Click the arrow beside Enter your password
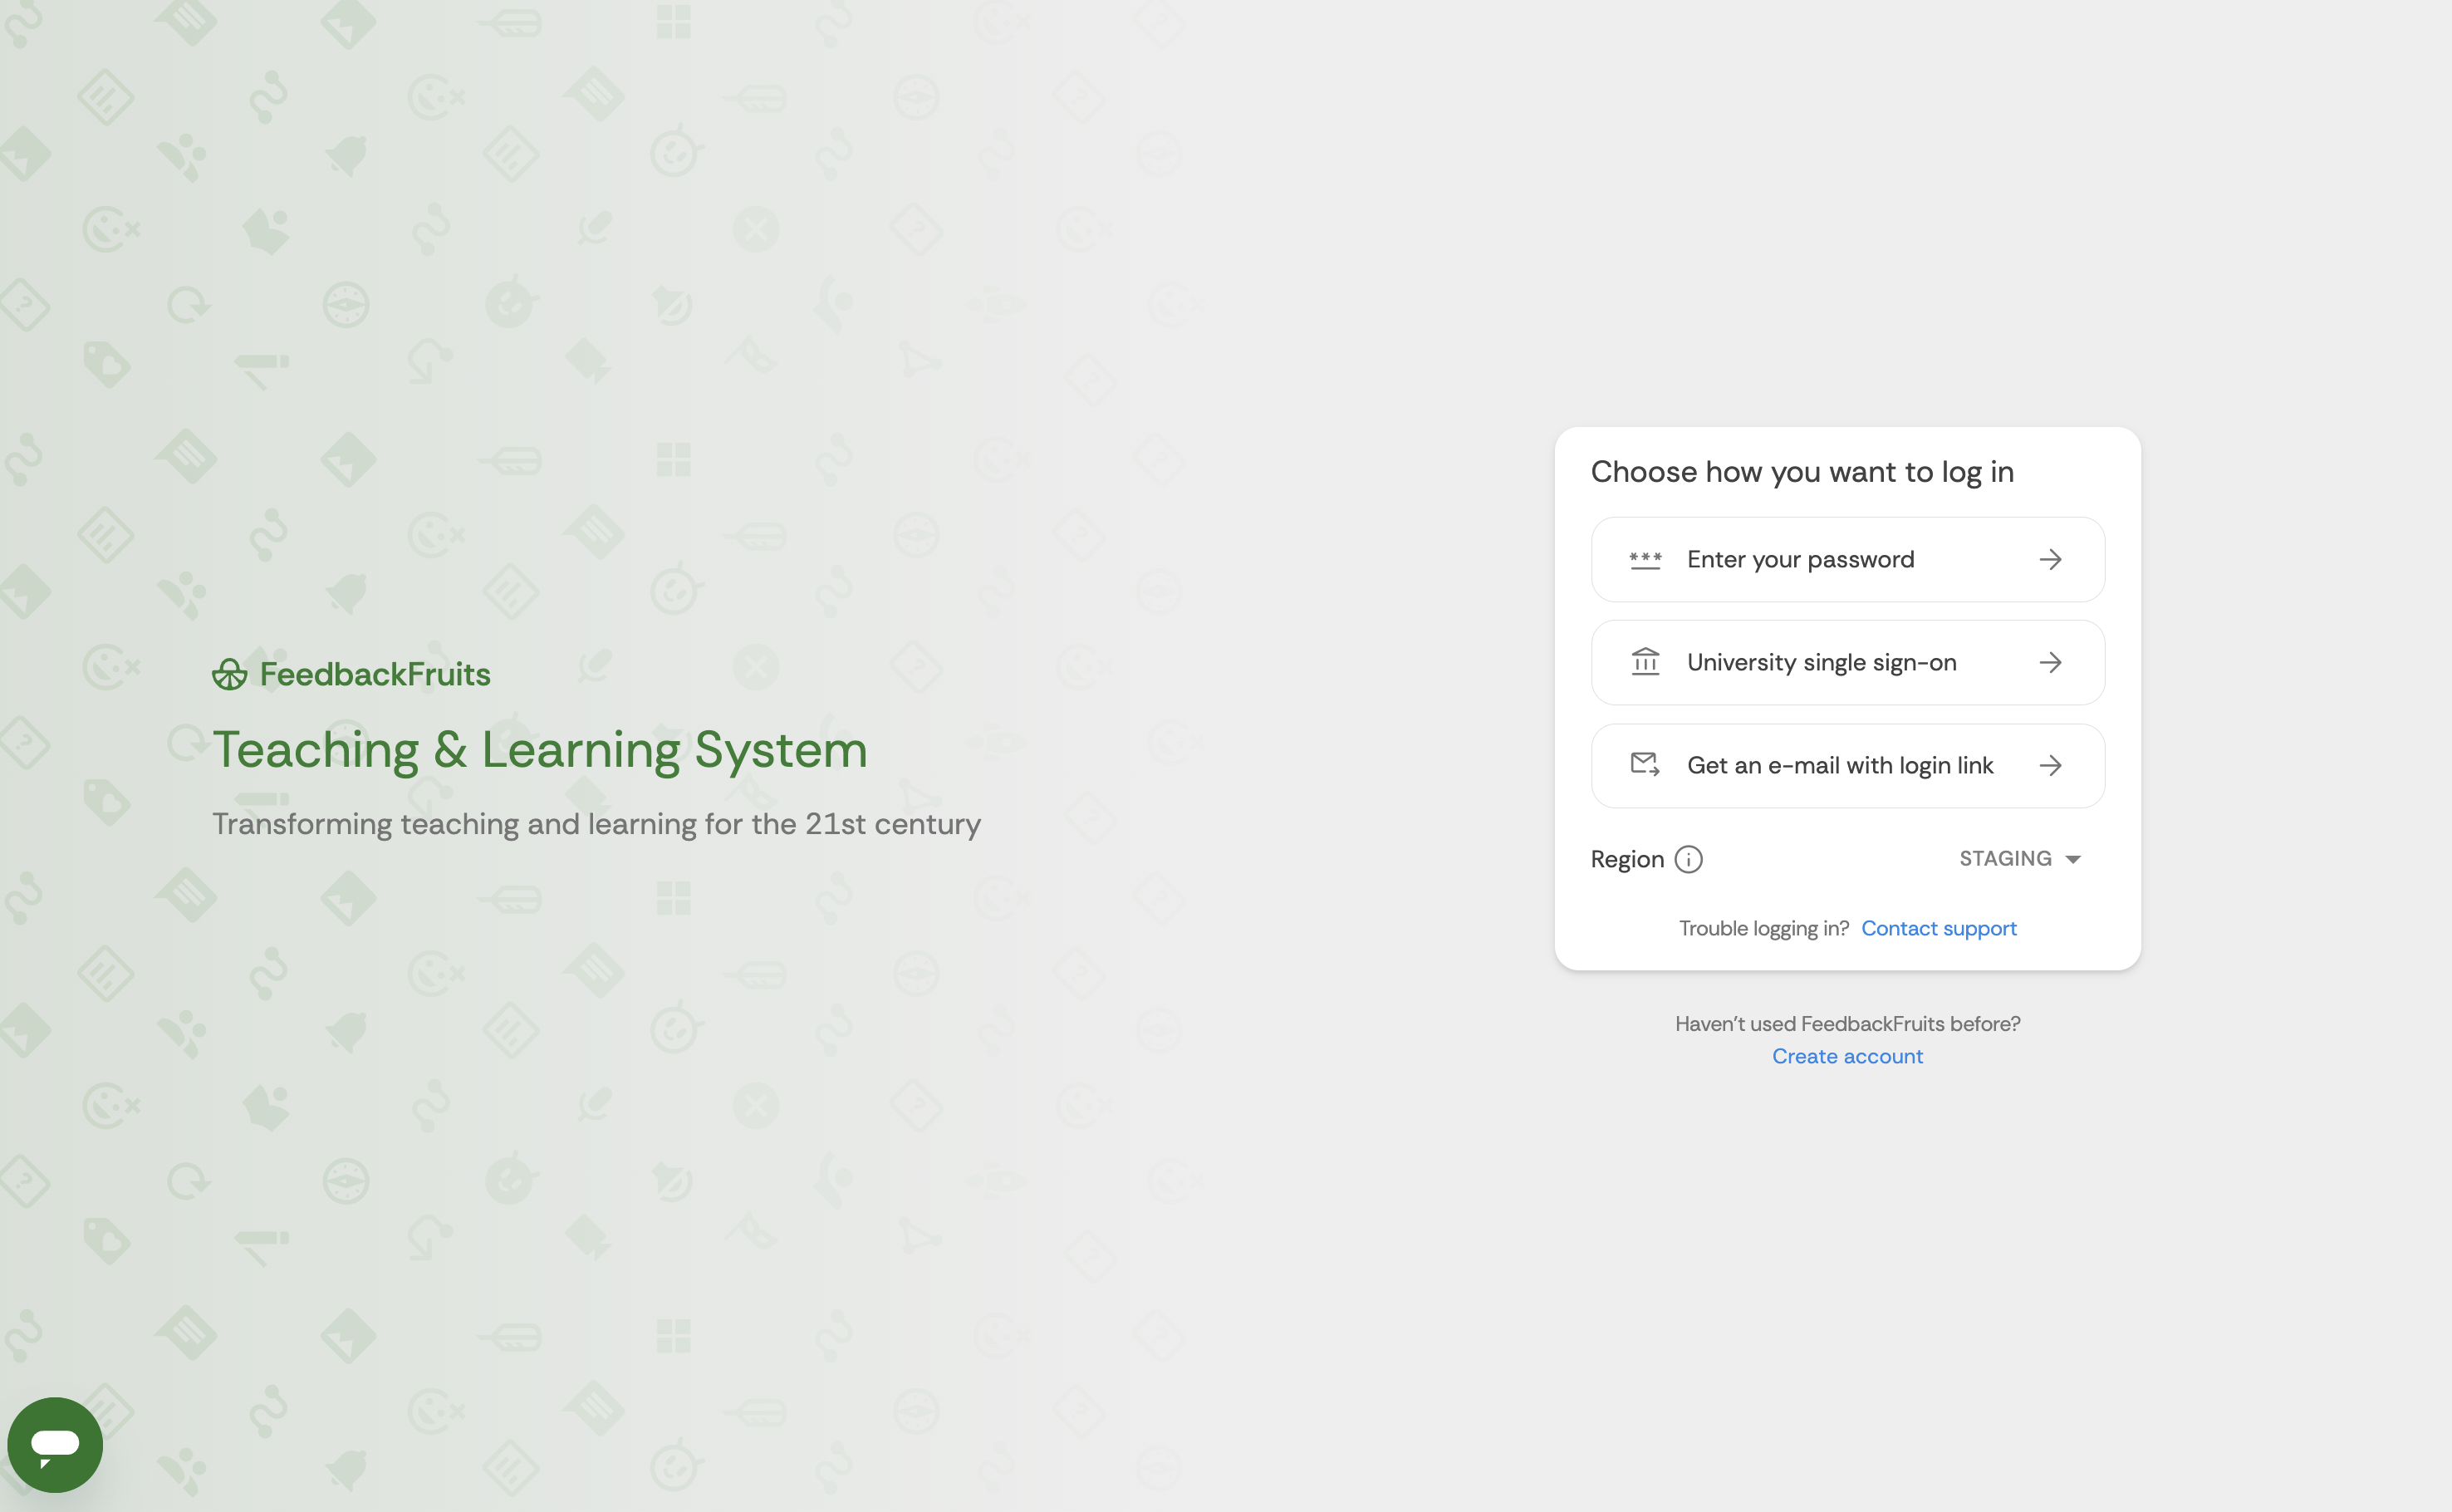 2050,560
